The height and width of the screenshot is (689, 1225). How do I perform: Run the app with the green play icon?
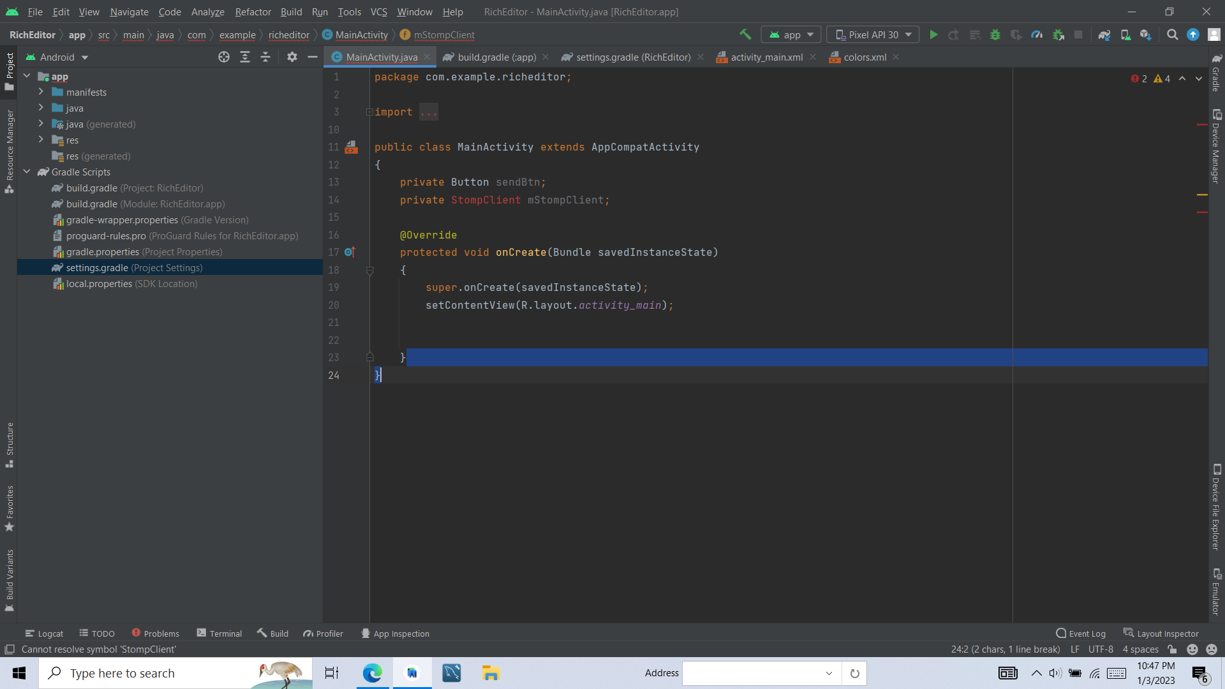pyautogui.click(x=933, y=34)
